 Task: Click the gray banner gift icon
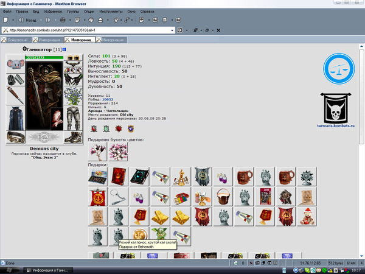[202, 177]
